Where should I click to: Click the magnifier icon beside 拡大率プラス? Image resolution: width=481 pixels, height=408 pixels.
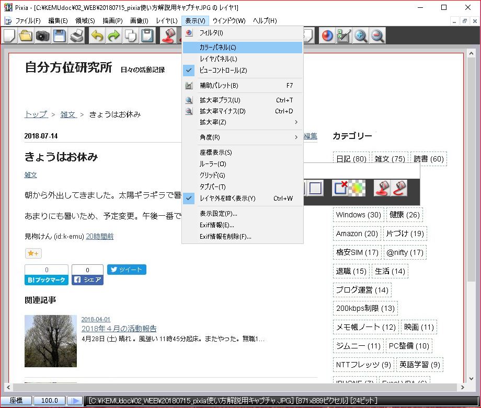[189, 100]
